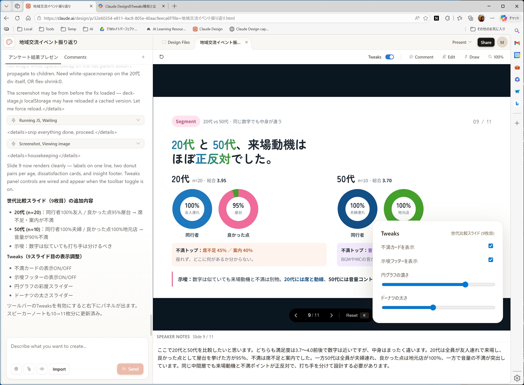Activate the Draw tool
Viewport: 524px width, 385px height.
coord(472,57)
